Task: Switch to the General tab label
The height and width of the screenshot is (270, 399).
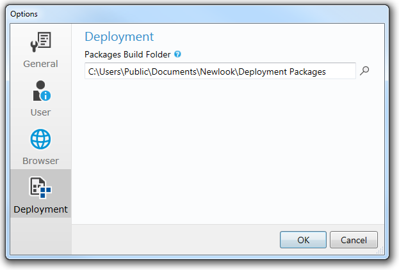Action: coord(40,64)
